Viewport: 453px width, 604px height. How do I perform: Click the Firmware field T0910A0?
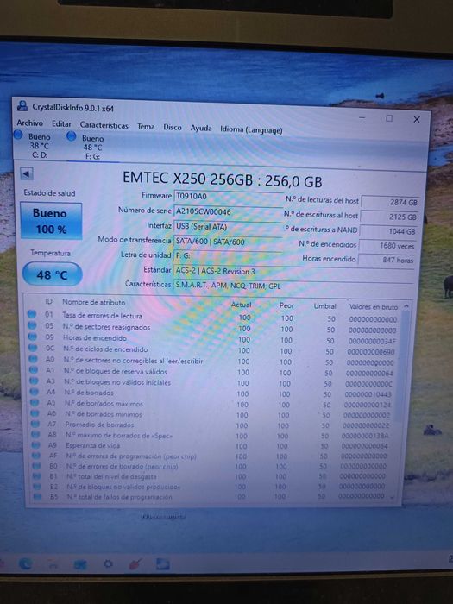click(229, 197)
